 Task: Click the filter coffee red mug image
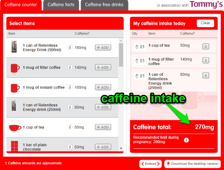coord(15,68)
